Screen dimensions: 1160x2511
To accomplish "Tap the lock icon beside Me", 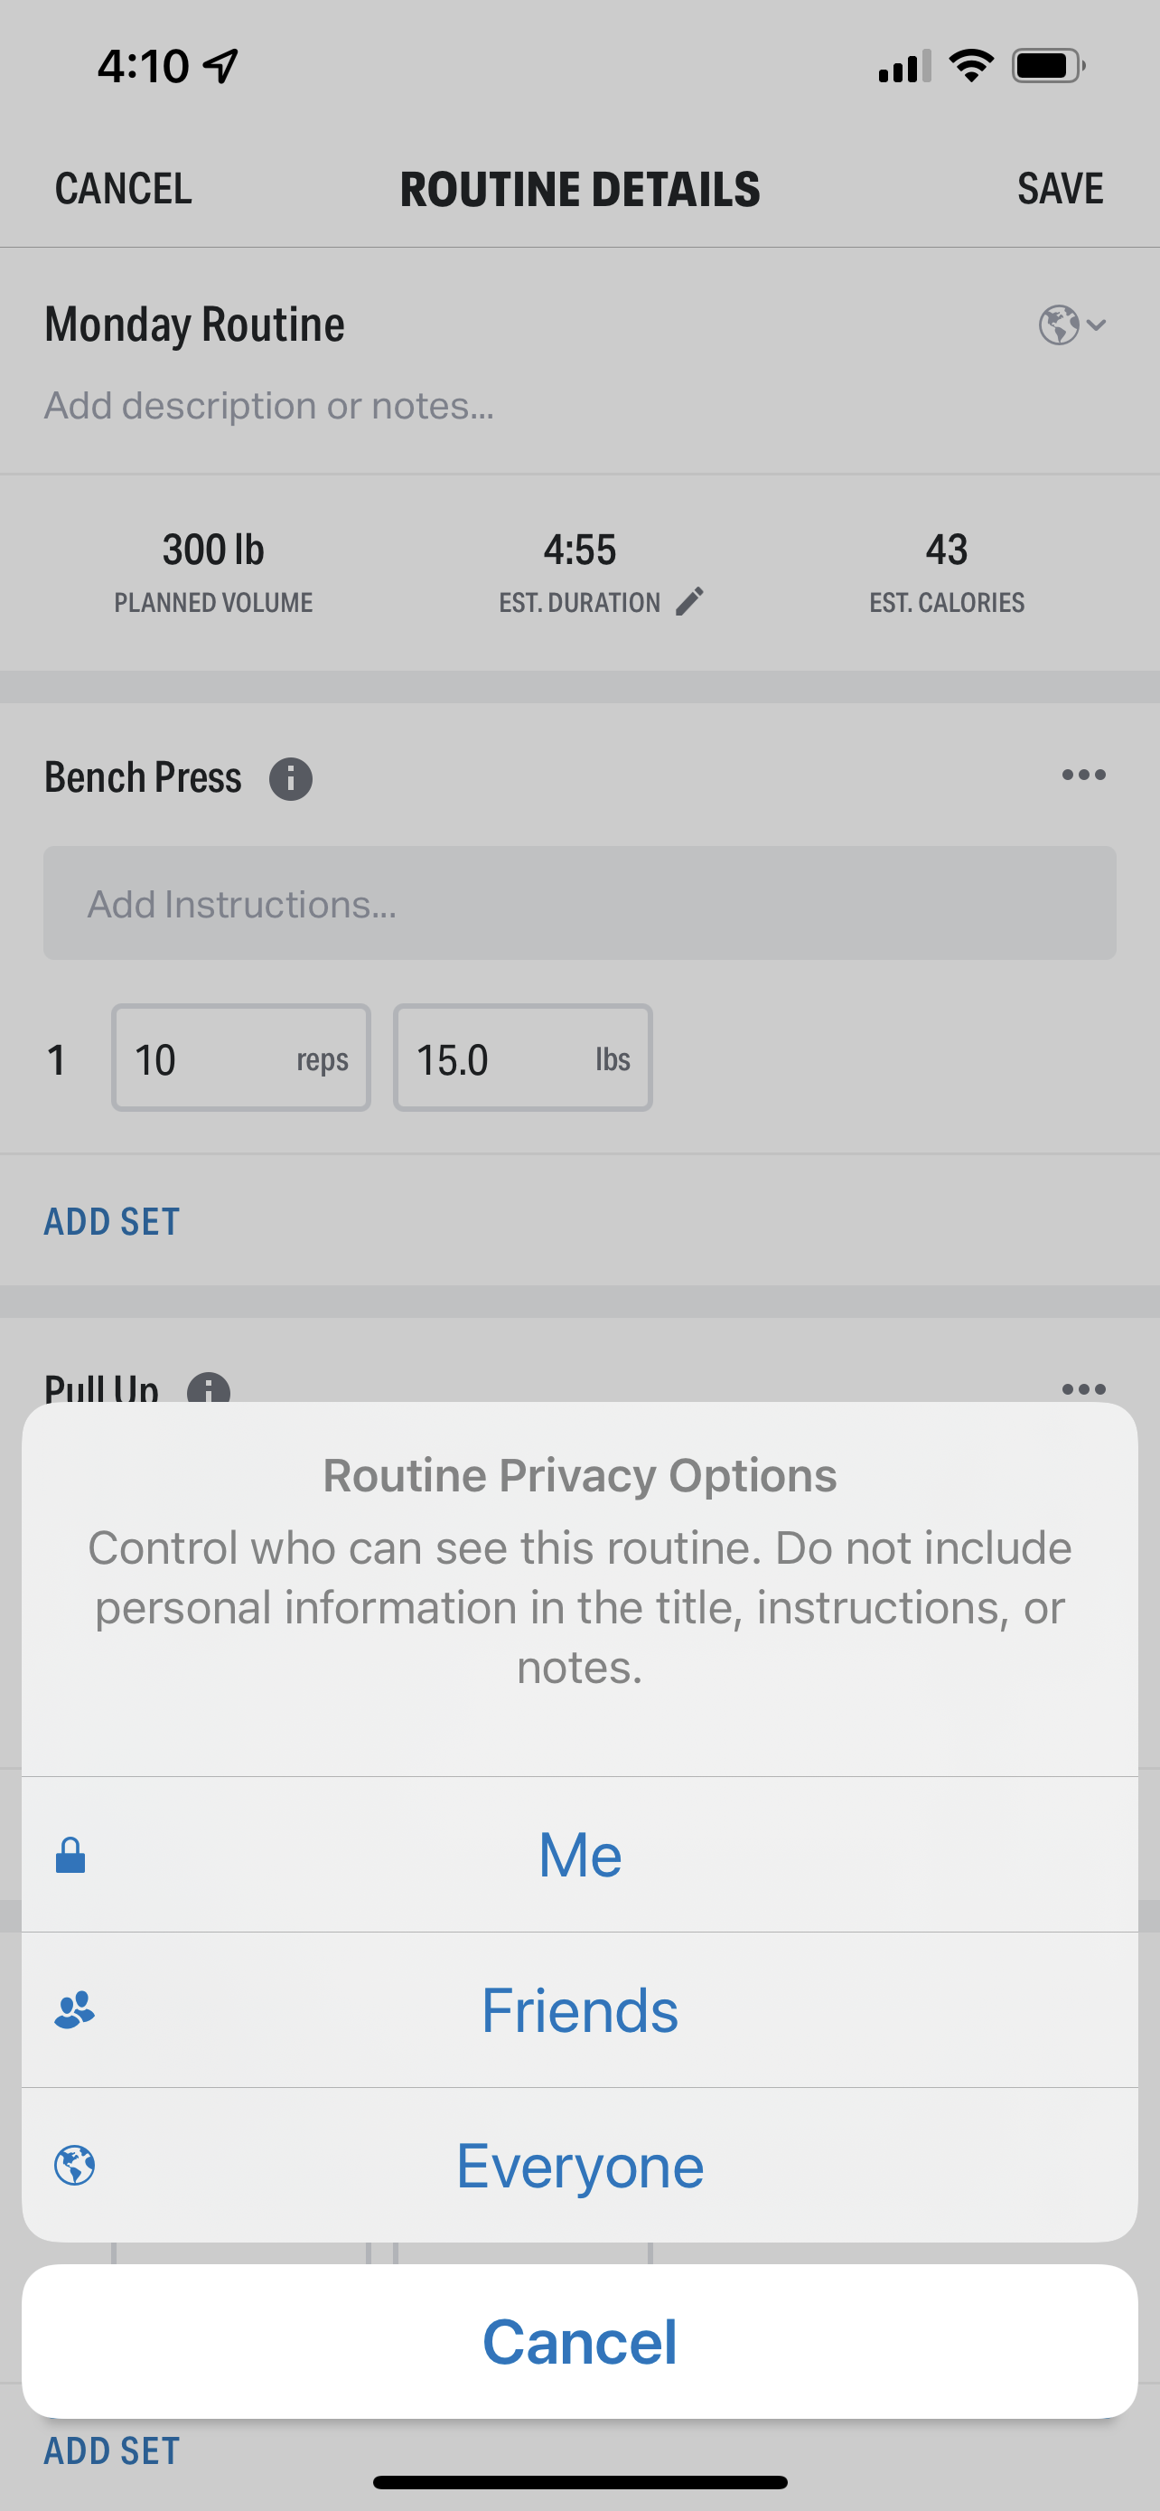I will [x=70, y=1855].
